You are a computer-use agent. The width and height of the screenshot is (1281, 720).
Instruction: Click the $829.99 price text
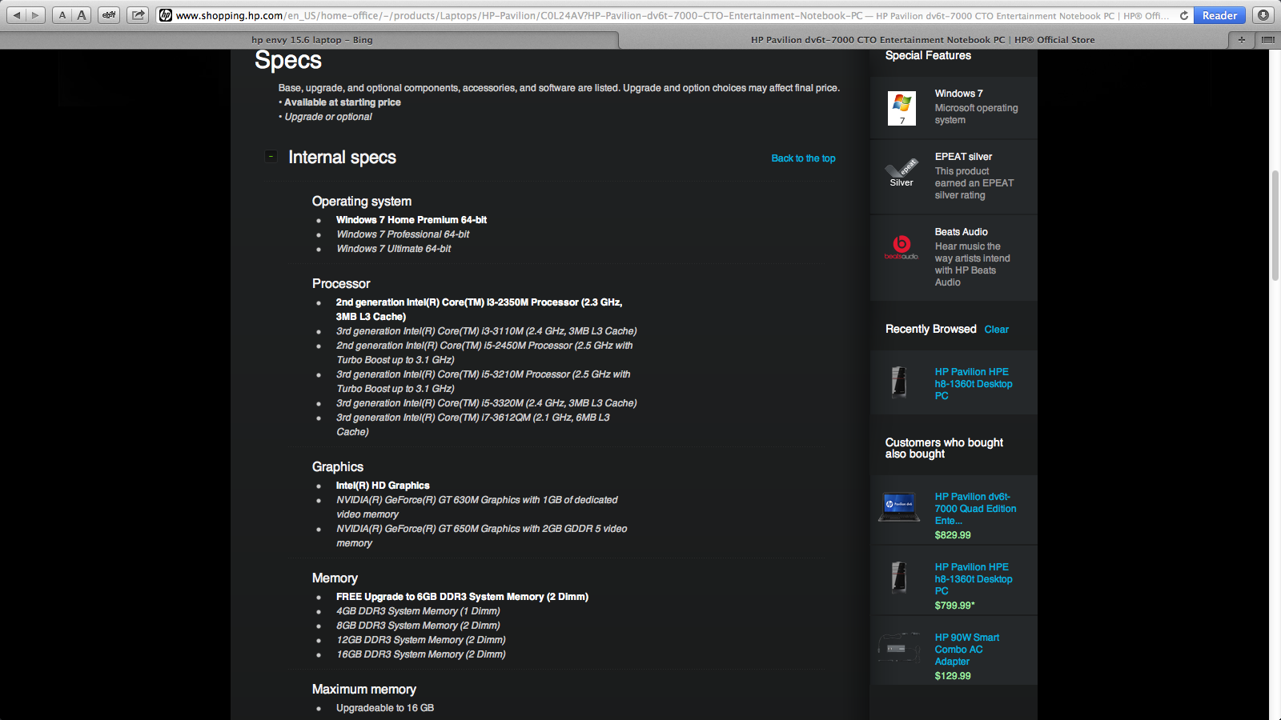tap(953, 535)
